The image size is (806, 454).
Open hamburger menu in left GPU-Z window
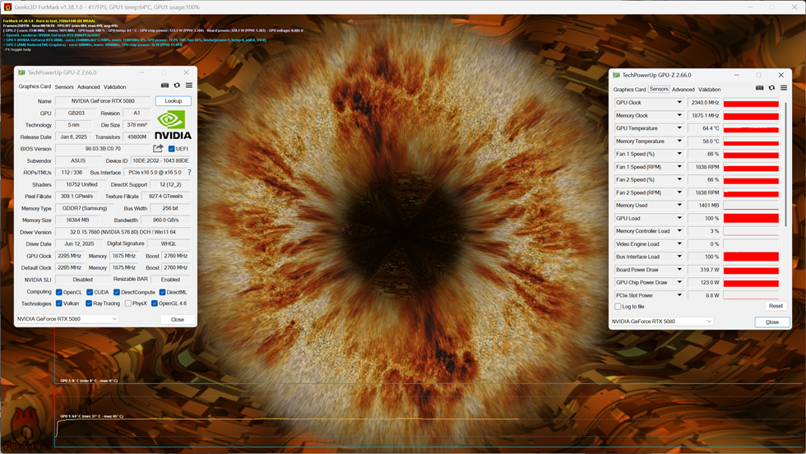(189, 86)
